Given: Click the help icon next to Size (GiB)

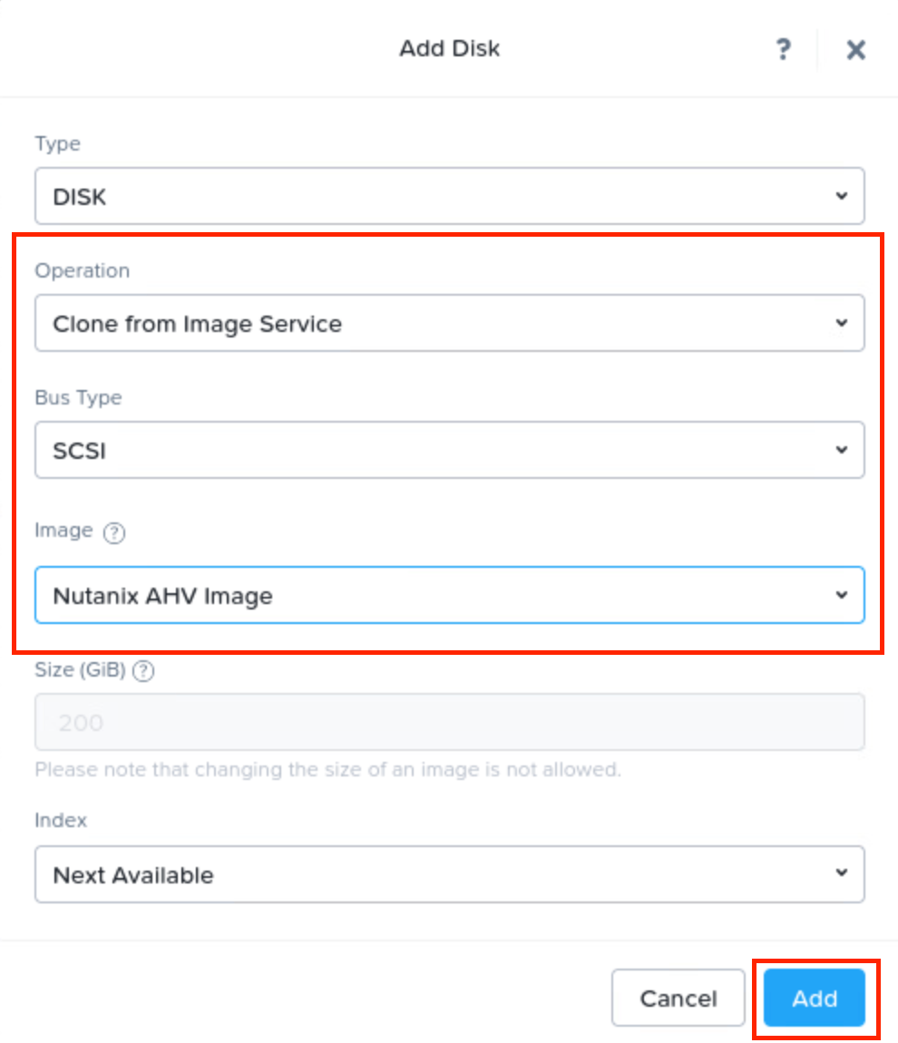Looking at the screenshot, I should point(143,671).
